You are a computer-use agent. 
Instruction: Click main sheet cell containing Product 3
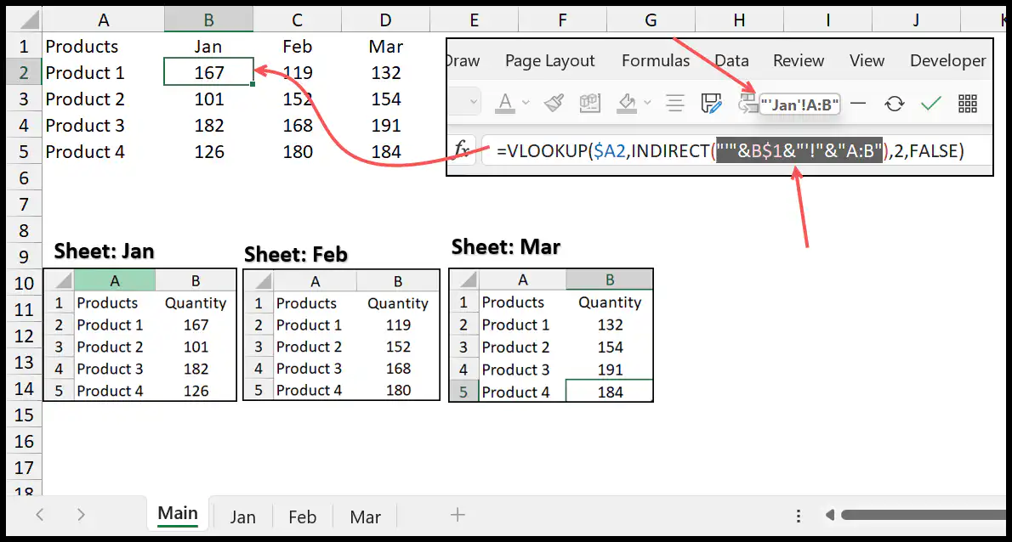[x=103, y=126]
